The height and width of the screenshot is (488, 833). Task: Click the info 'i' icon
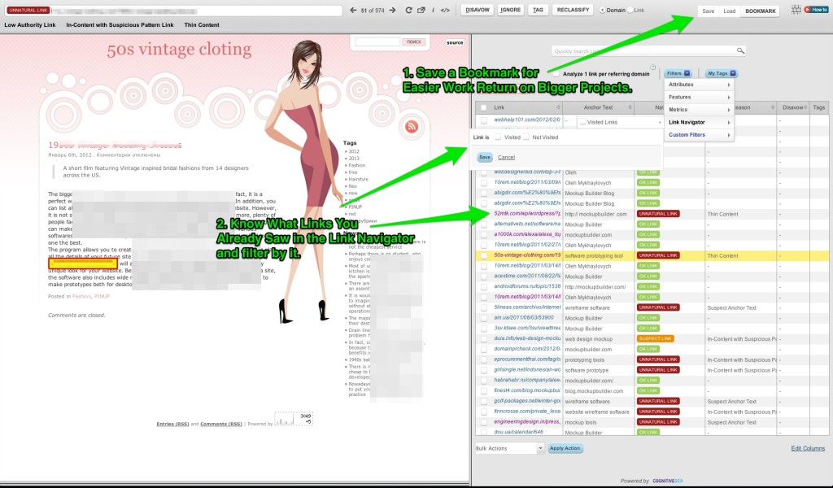433,10
